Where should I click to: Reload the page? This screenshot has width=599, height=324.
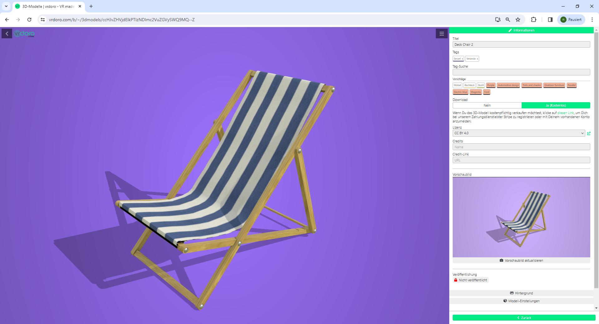[29, 20]
